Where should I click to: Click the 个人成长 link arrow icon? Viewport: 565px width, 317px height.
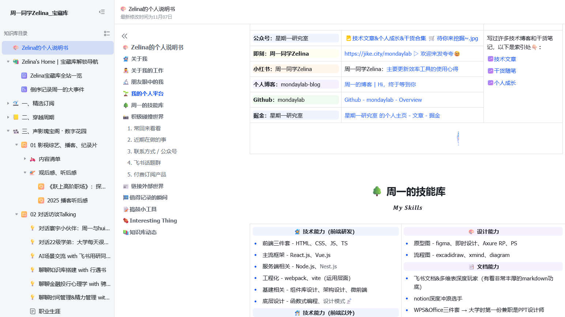490,83
